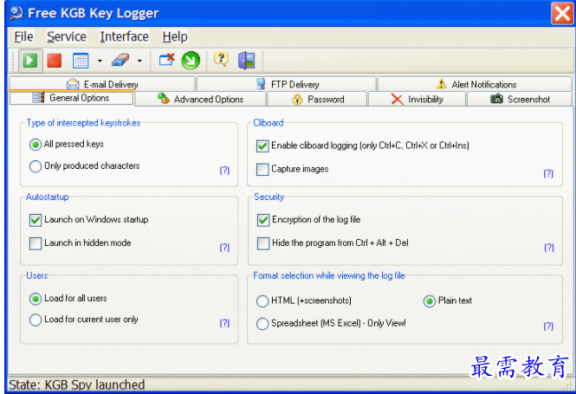Open help via question bubble icon
The image size is (576, 394).
click(221, 60)
